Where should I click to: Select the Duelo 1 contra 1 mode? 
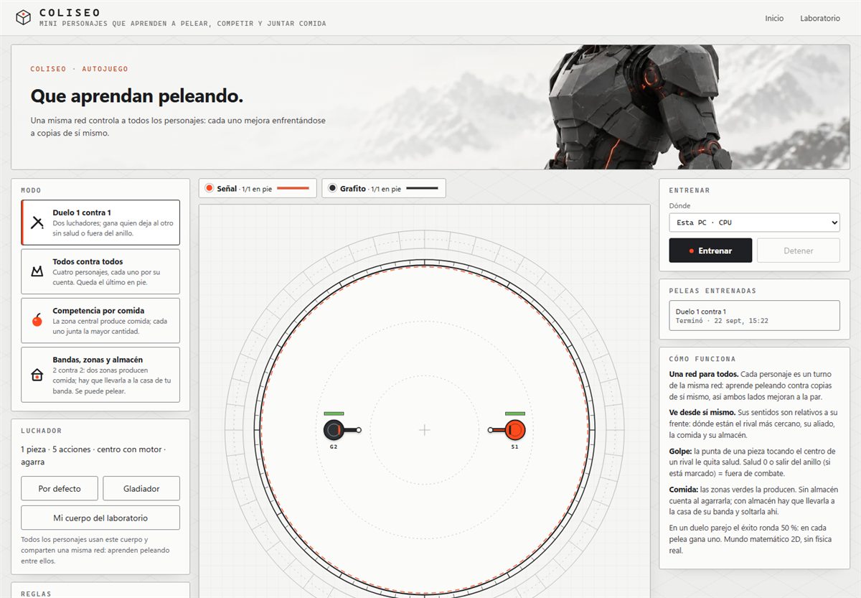[100, 223]
